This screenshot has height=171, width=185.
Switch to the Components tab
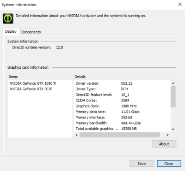click(x=31, y=32)
